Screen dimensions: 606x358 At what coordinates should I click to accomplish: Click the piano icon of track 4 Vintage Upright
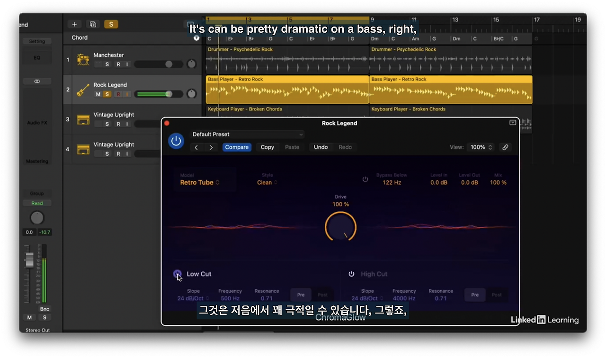click(x=83, y=149)
